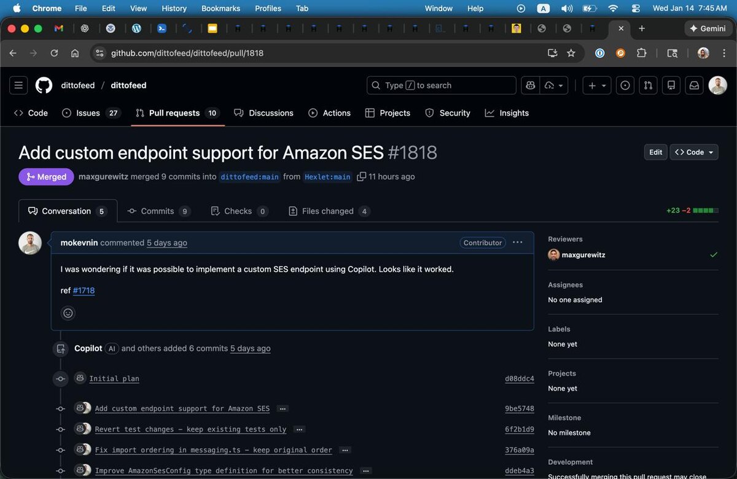Image resolution: width=737 pixels, height=479 pixels.
Task: Copy the head branch name icon
Action: click(x=362, y=176)
